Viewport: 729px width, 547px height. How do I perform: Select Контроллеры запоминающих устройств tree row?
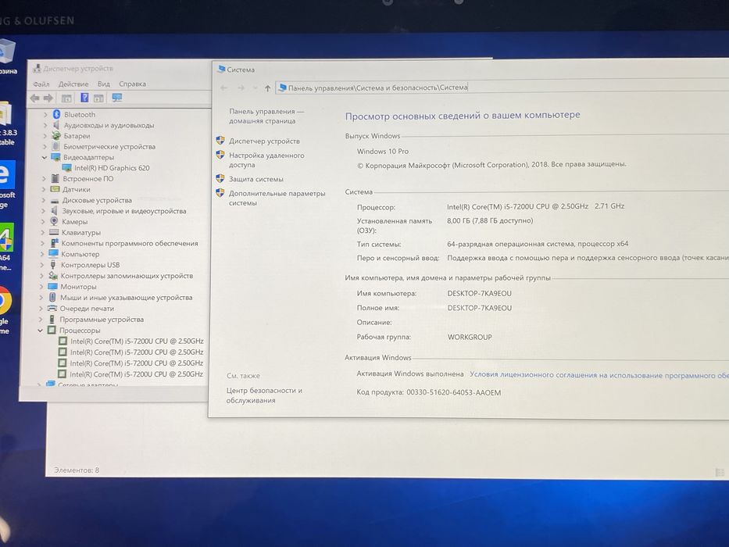pyautogui.click(x=127, y=276)
